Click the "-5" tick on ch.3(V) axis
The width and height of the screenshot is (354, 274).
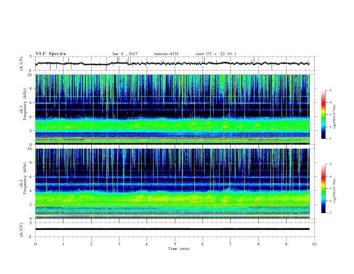point(30,237)
